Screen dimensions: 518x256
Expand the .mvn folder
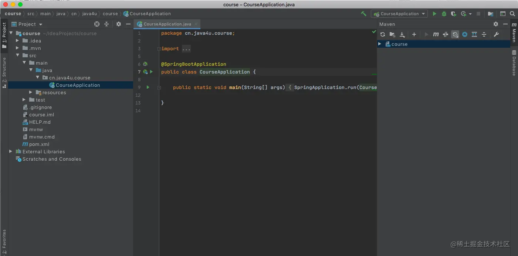[17, 48]
